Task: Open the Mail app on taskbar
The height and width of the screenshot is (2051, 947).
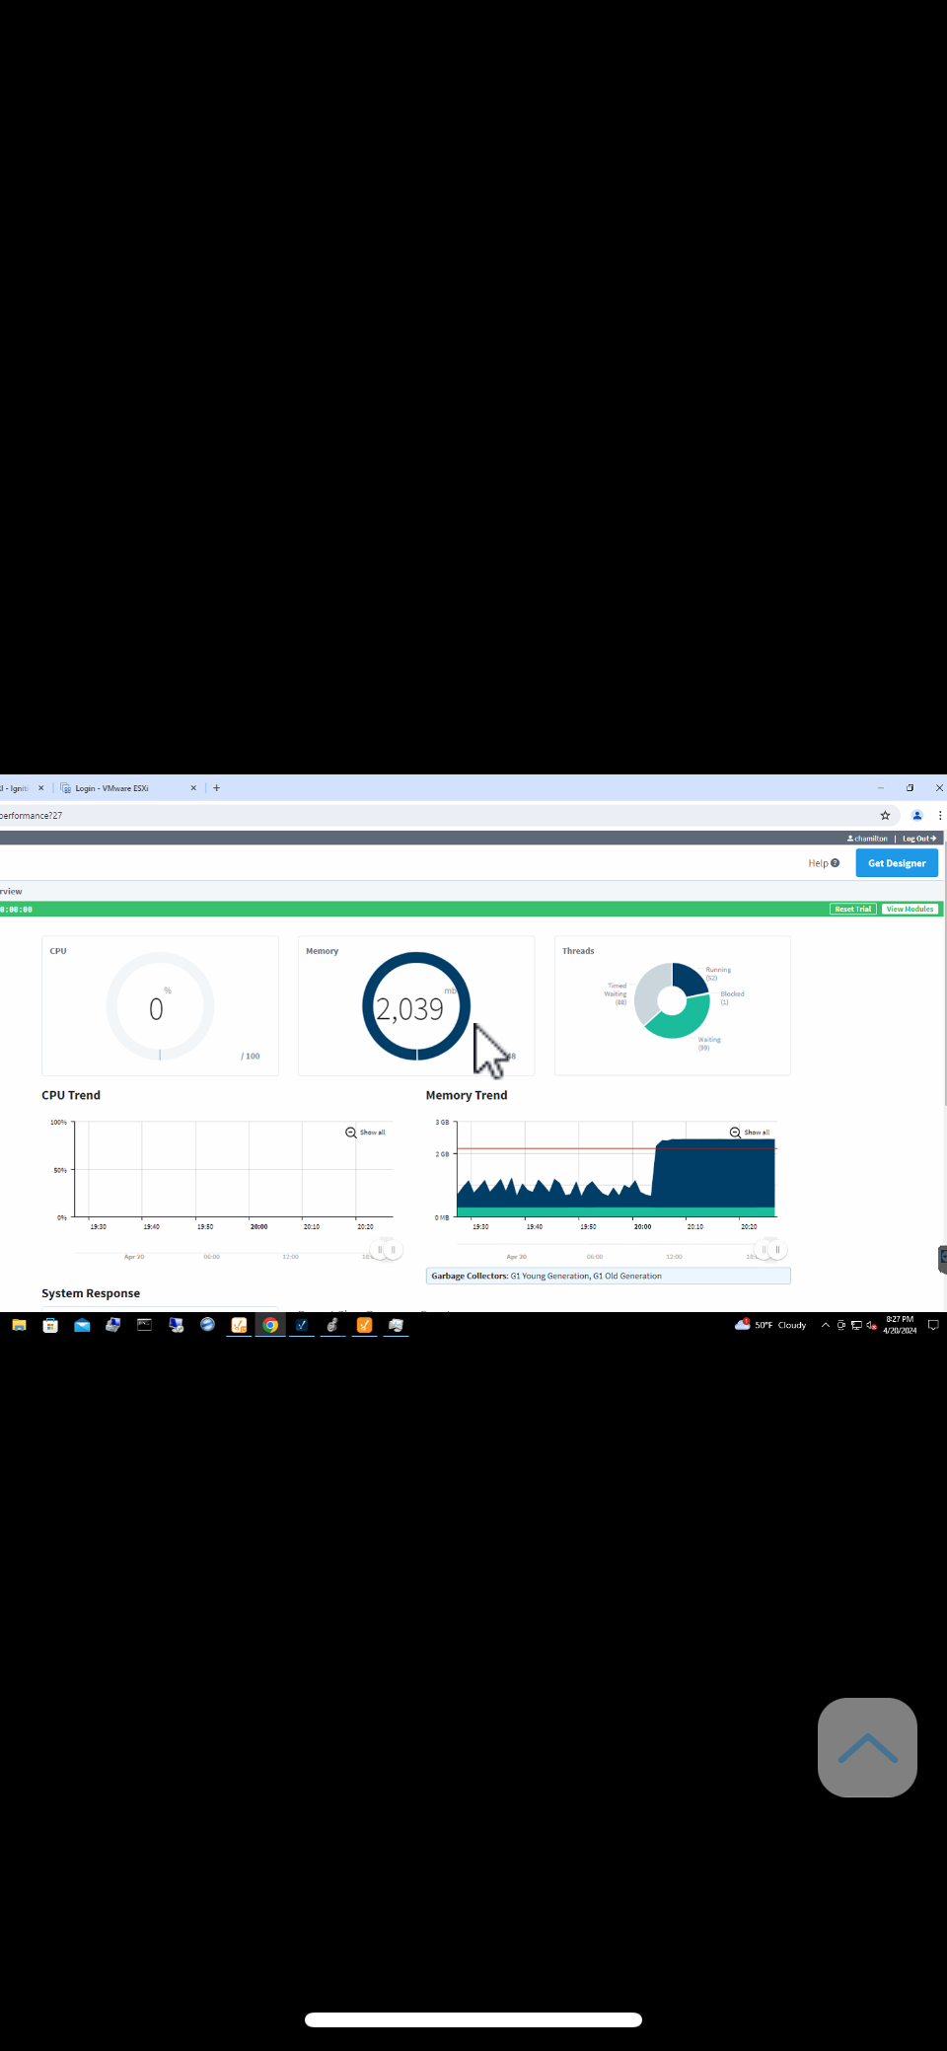Action: coord(82,1325)
